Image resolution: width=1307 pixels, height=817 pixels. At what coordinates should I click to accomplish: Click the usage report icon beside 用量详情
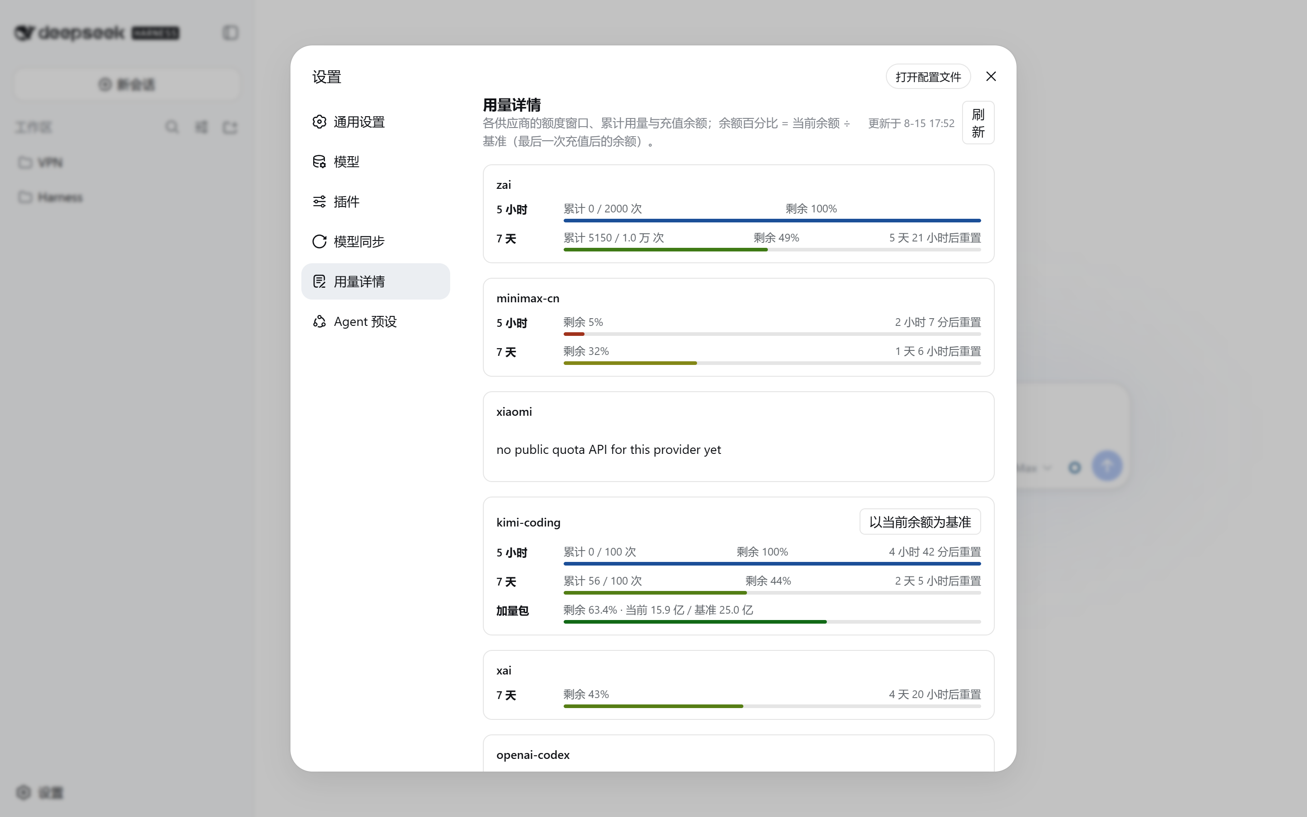click(x=319, y=281)
